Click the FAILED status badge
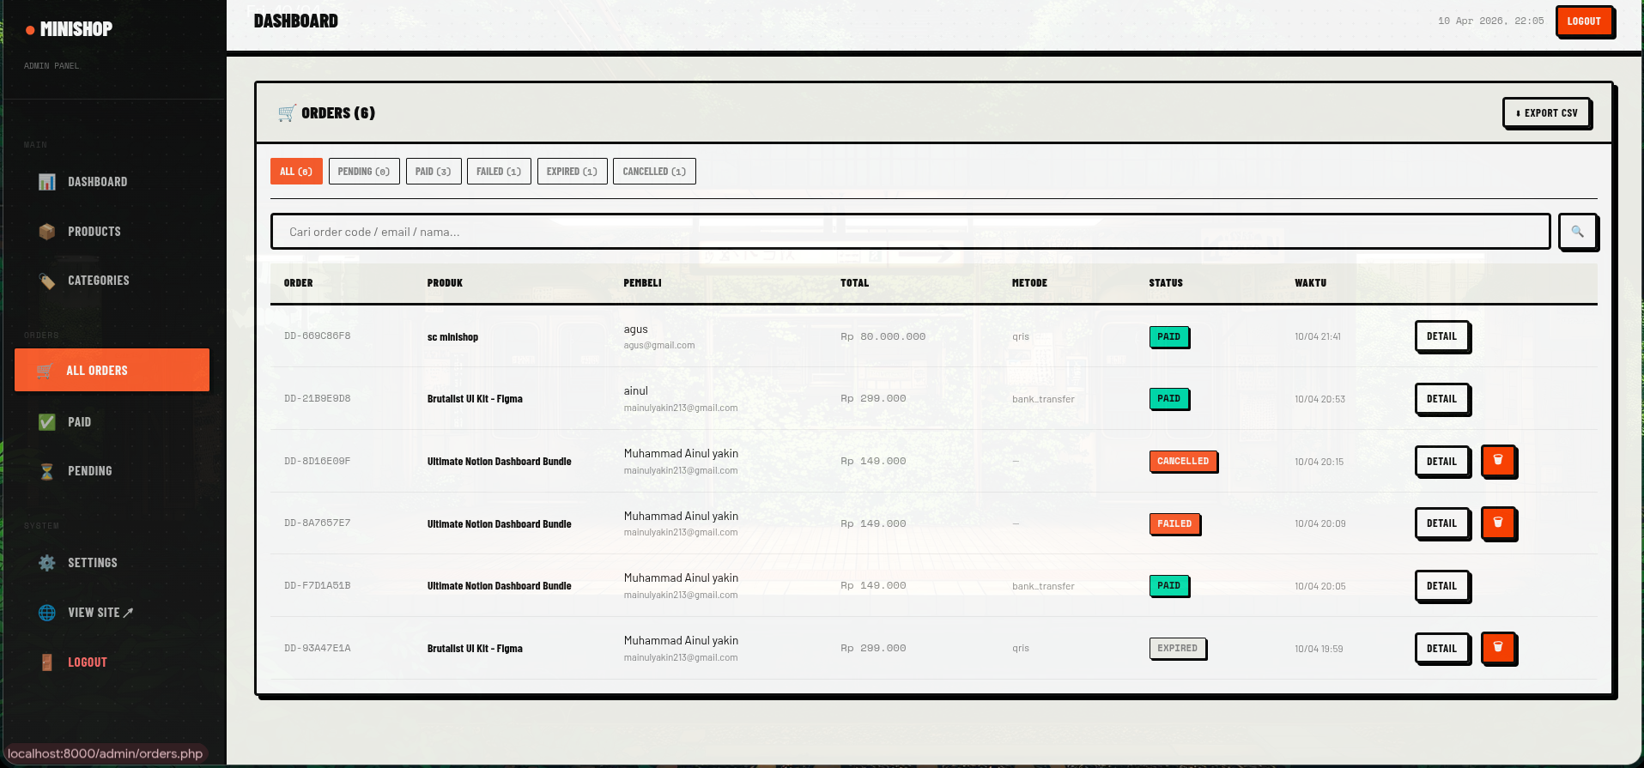1644x768 pixels. [x=1174, y=523]
